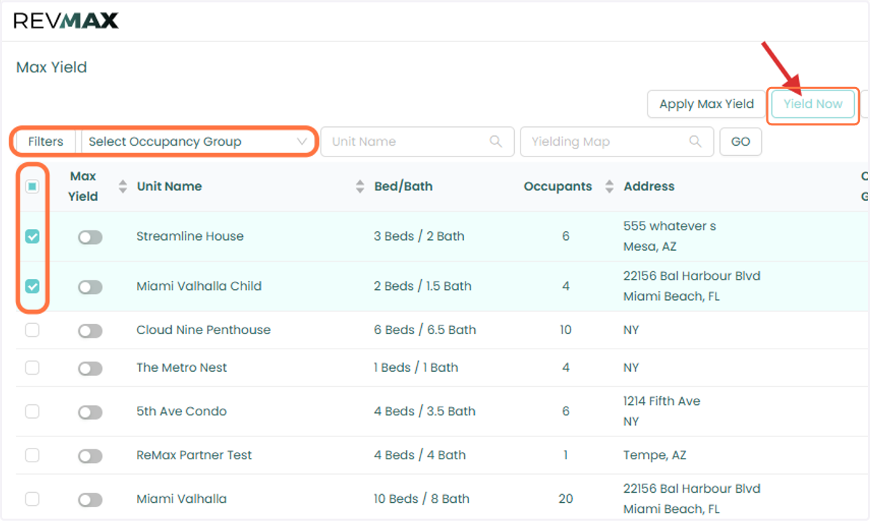Viewport: 870px width, 521px height.
Task: Sort by Max Yield column arrows
Action: pos(123,186)
